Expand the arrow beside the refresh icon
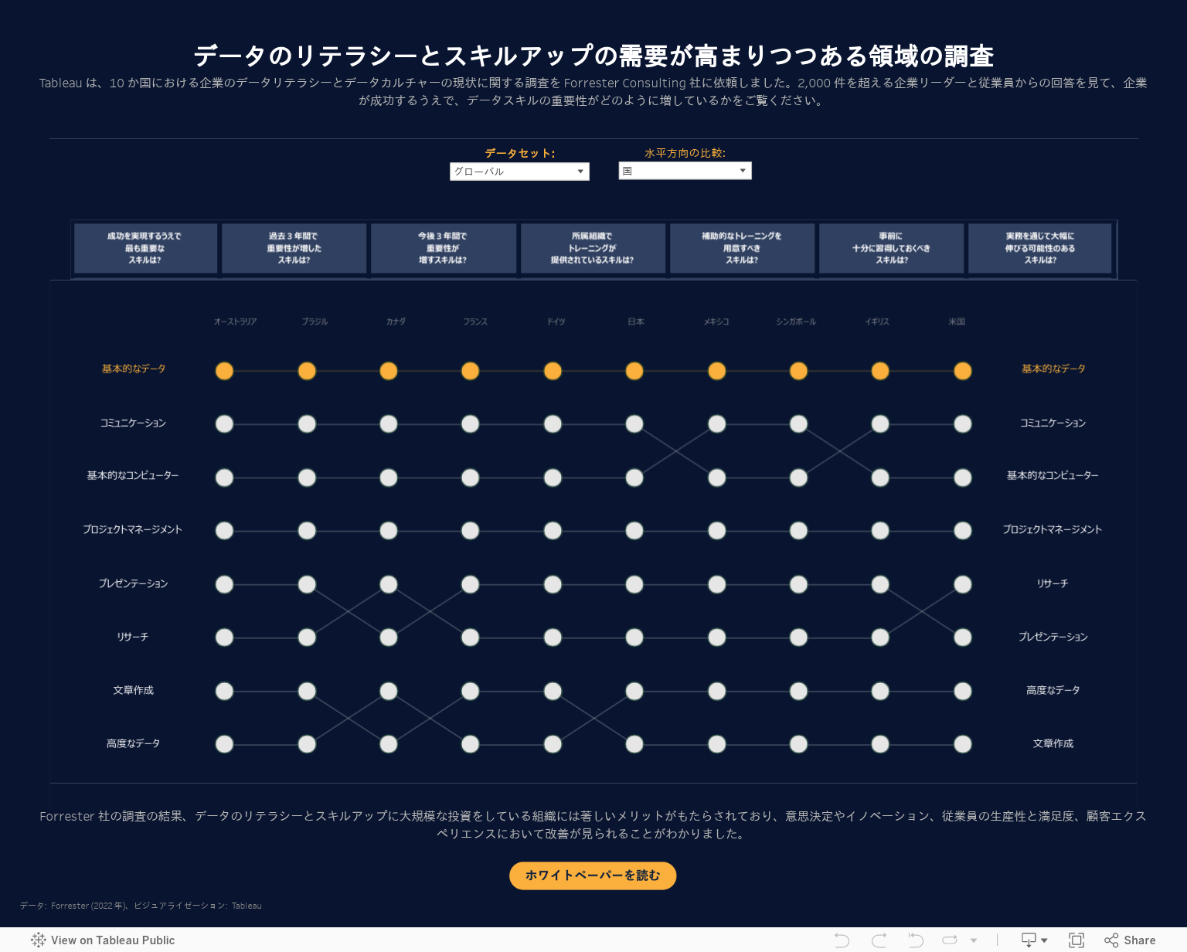The width and height of the screenshot is (1187, 952). pyautogui.click(x=974, y=940)
